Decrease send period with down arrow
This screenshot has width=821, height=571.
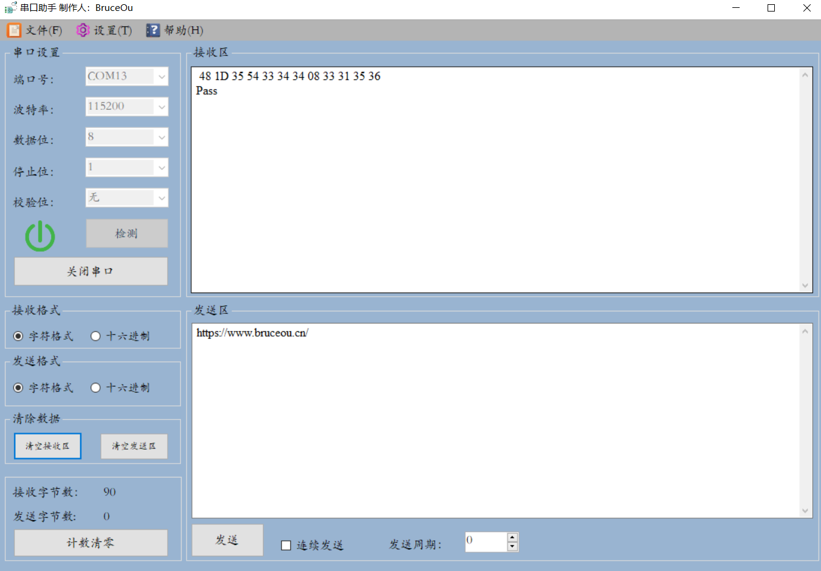[x=513, y=547]
